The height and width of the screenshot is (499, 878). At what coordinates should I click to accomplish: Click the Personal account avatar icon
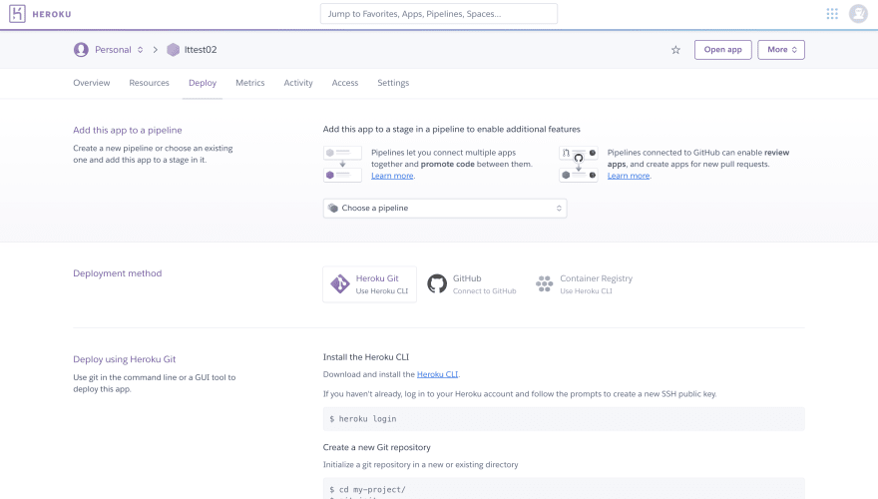point(81,50)
